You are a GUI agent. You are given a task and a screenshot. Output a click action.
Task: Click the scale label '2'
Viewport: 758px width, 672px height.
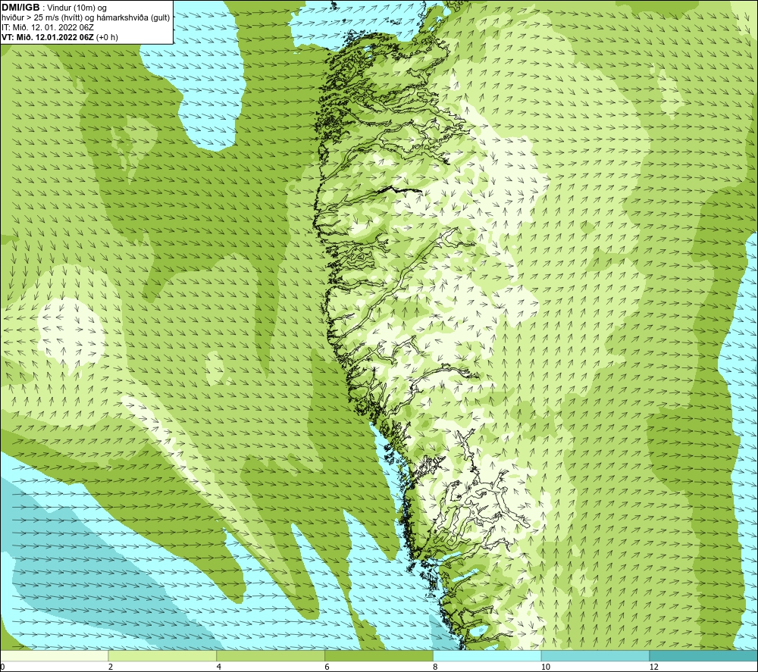(x=111, y=667)
